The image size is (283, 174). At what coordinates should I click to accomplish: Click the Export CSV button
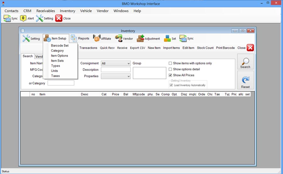click(137, 48)
